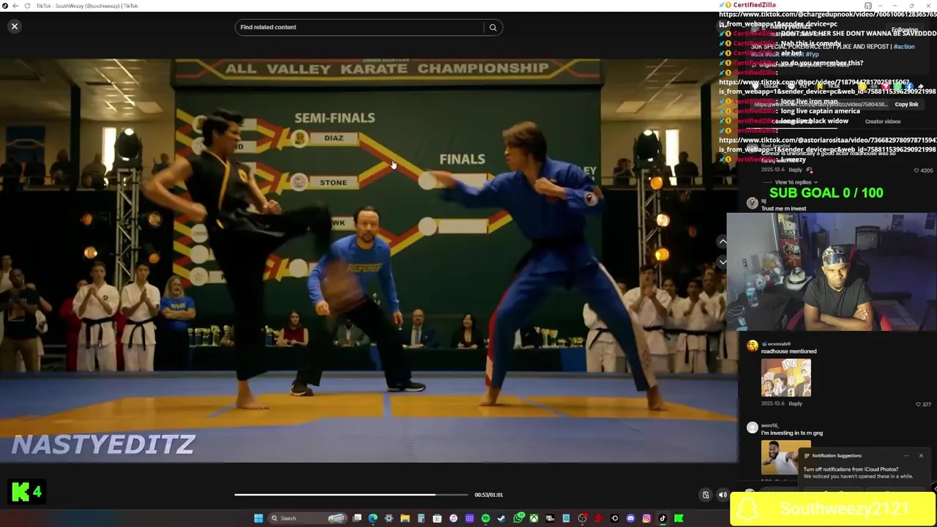
Task: Open the laughing man image in wero16_ comment
Action: point(780,457)
